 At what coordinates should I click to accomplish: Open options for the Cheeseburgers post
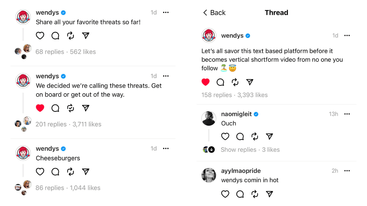(166, 148)
